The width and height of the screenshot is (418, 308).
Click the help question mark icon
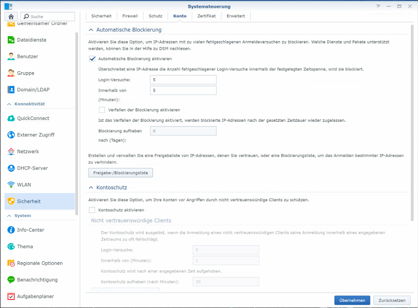(378, 7)
